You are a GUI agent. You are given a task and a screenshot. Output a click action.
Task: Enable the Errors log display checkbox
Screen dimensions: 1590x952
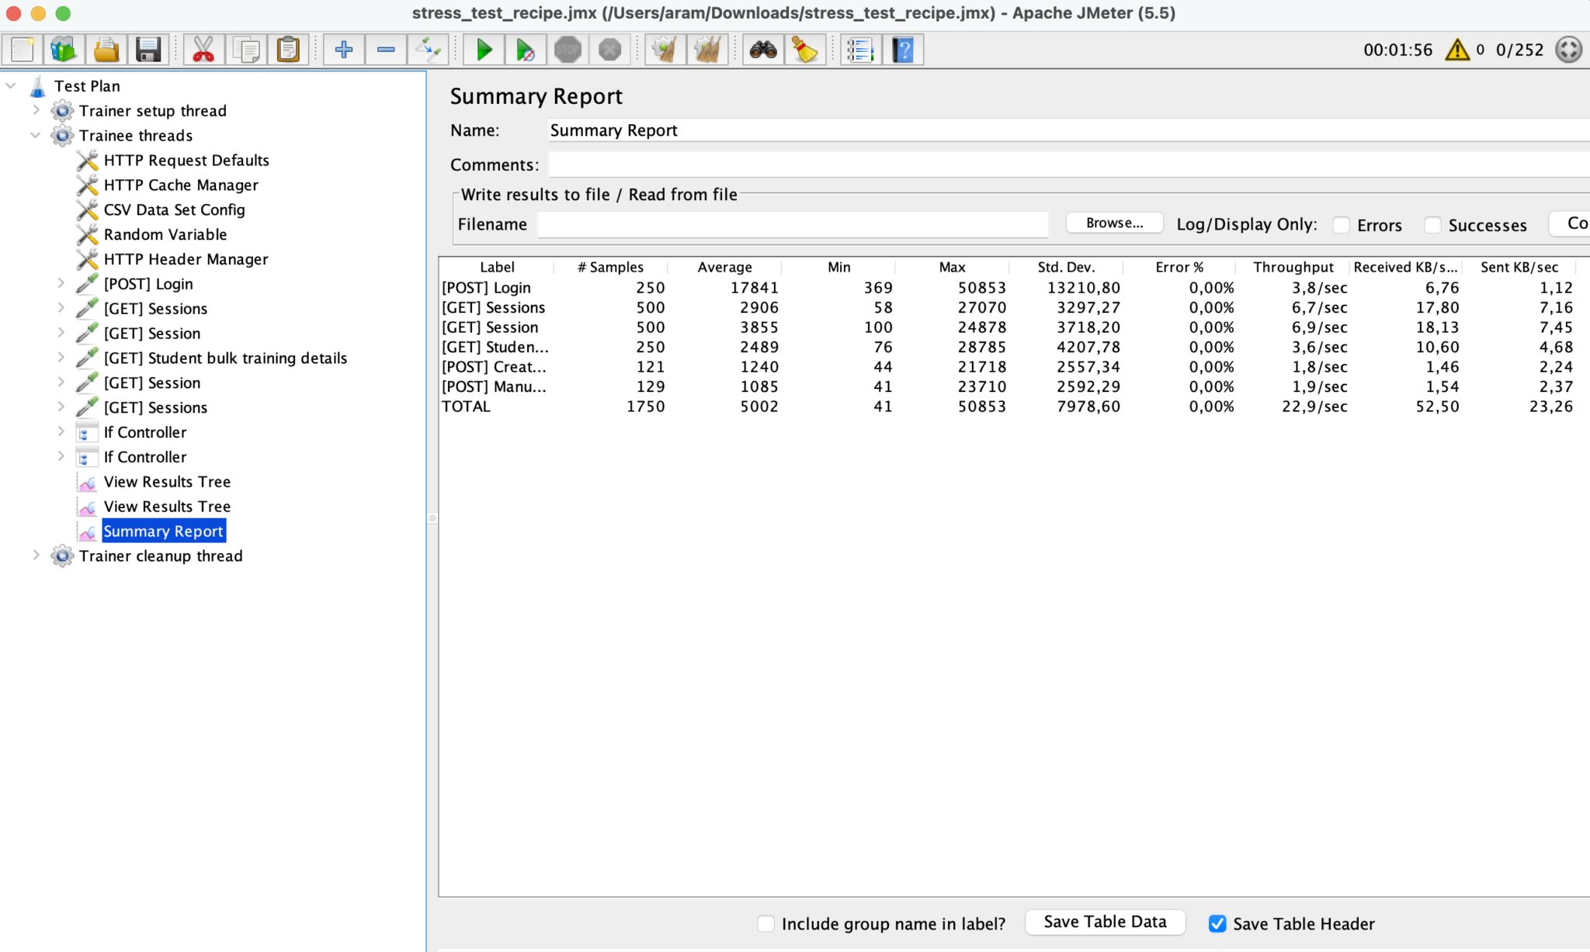pos(1341,225)
